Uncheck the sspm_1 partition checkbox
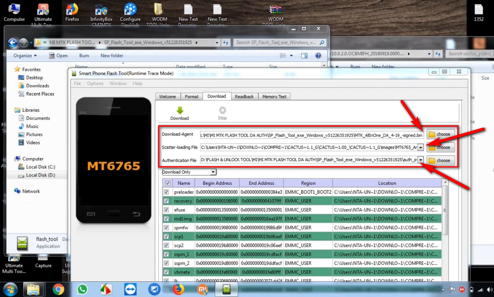This screenshot has width=494, height=297. tap(166, 254)
